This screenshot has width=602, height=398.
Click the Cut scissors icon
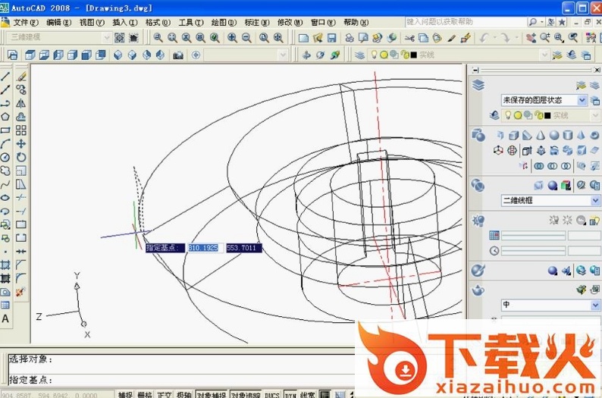tap(409, 38)
